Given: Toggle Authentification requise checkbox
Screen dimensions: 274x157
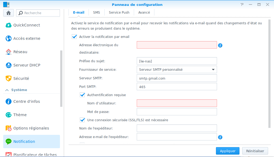Looking at the screenshot, I should point(82,95).
